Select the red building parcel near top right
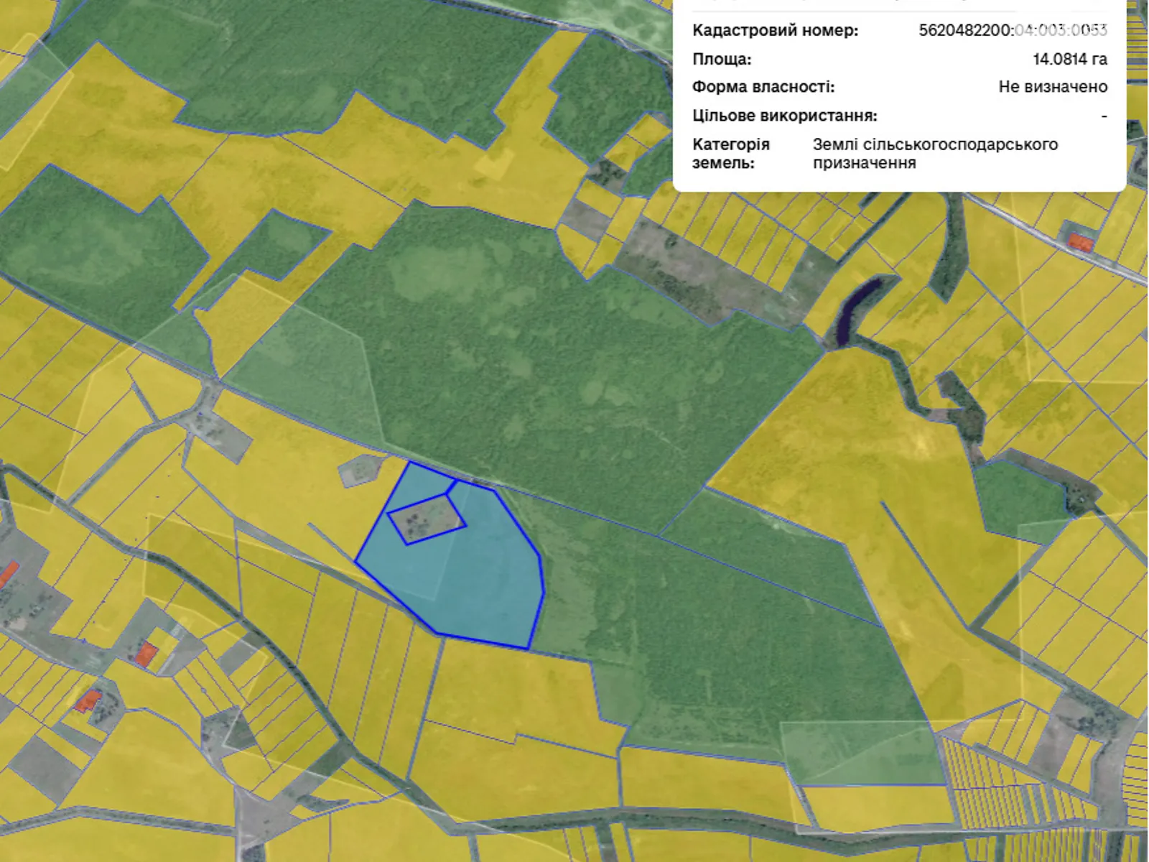This screenshot has height=862, width=1149. click(x=1079, y=242)
